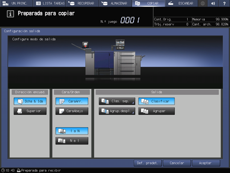Viewport: 230px width, 173px height.
Task: Open the RECUPERAR tab
Action: point(82,3)
